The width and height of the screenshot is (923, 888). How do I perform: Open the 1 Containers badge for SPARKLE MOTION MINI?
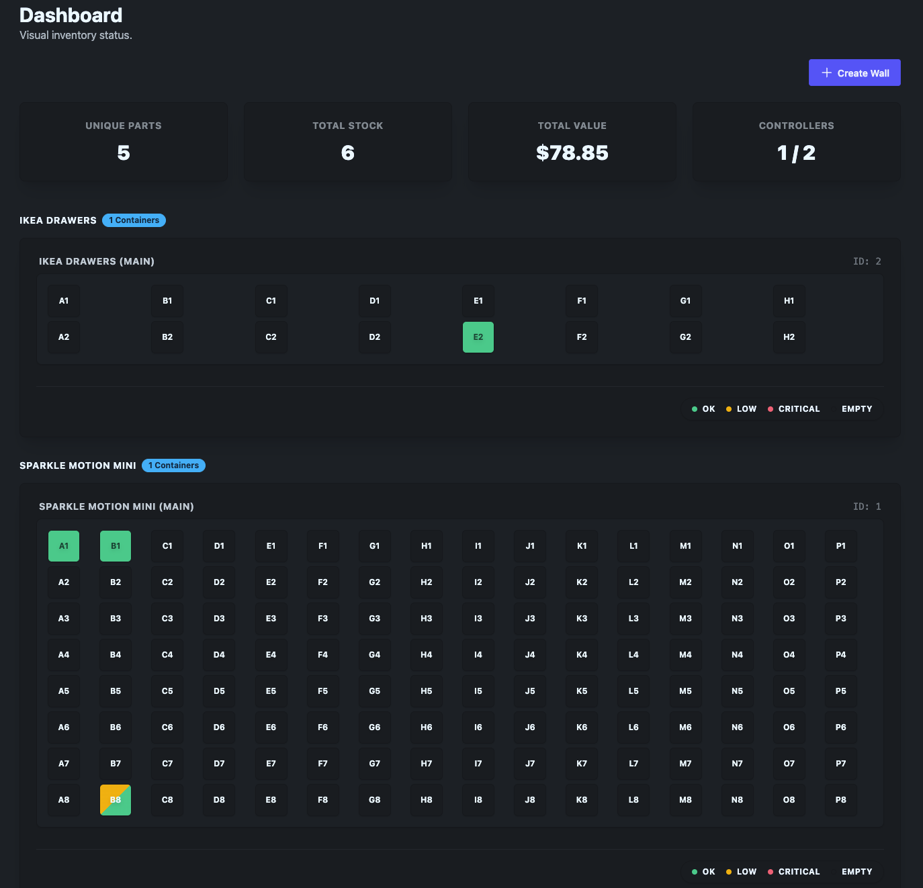[x=173, y=465]
